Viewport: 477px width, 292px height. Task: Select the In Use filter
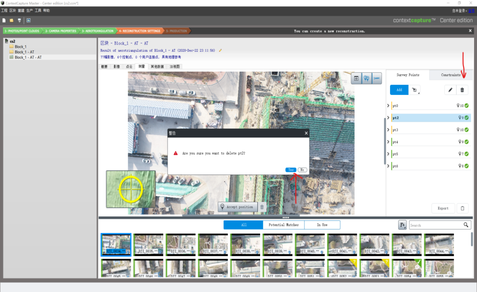pos(322,225)
